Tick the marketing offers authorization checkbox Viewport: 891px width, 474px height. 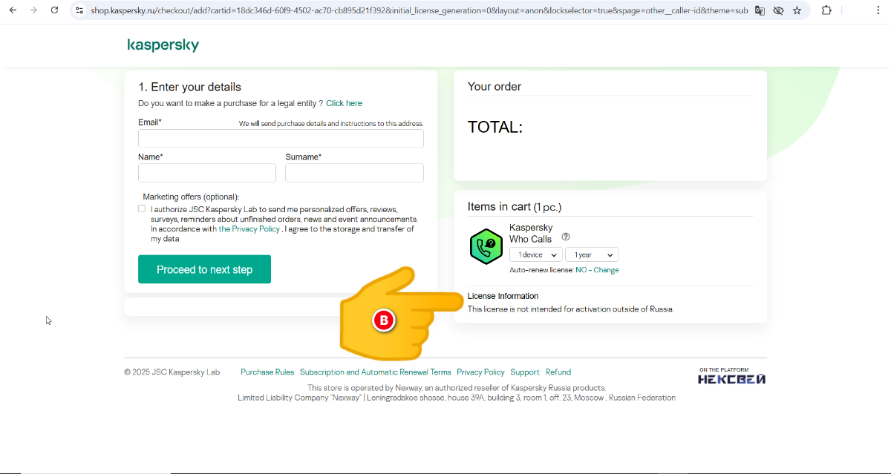142,208
